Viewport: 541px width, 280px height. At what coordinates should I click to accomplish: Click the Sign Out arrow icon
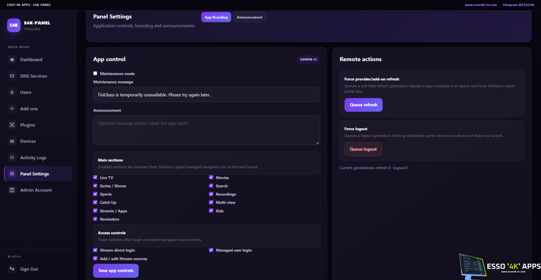[x=12, y=269]
